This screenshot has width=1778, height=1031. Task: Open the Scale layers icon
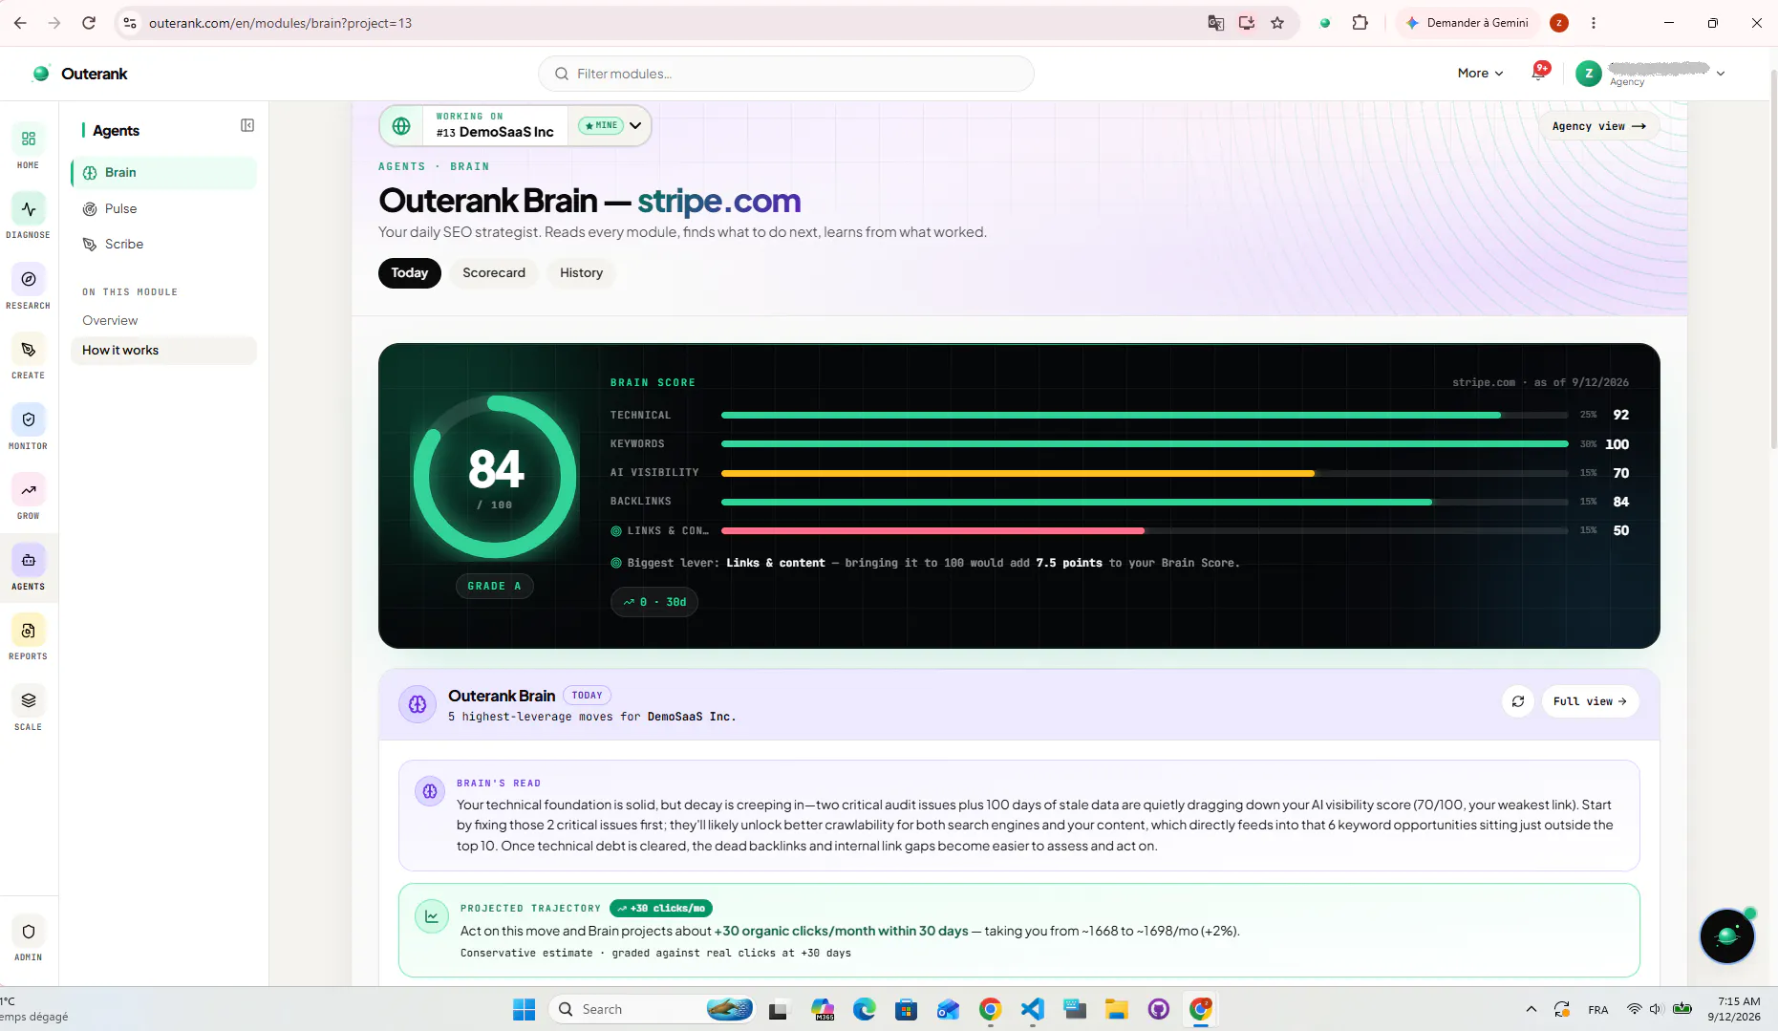(29, 701)
